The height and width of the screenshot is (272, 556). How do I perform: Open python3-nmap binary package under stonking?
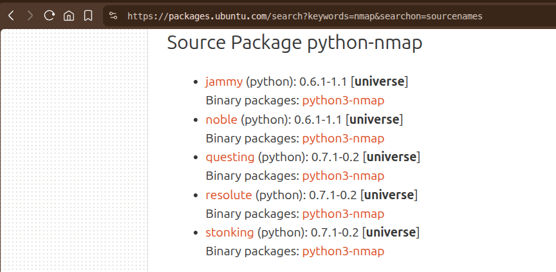coord(343,251)
